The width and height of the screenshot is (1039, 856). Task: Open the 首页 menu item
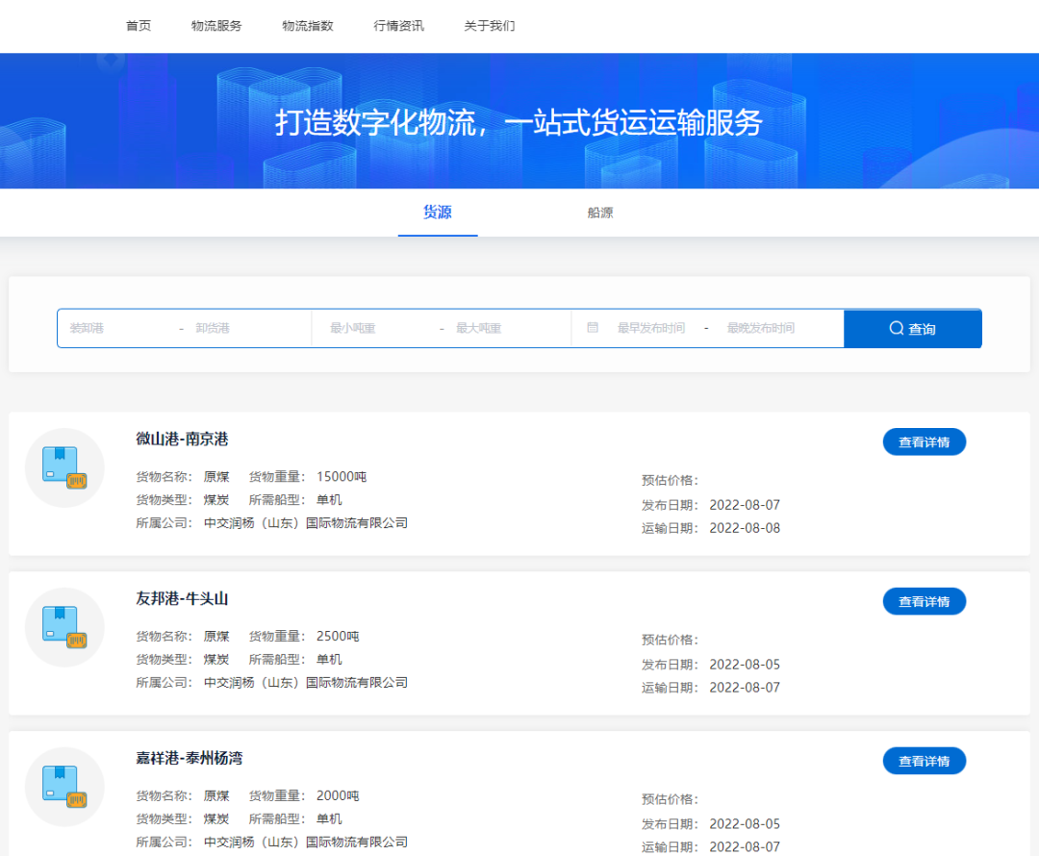(137, 26)
